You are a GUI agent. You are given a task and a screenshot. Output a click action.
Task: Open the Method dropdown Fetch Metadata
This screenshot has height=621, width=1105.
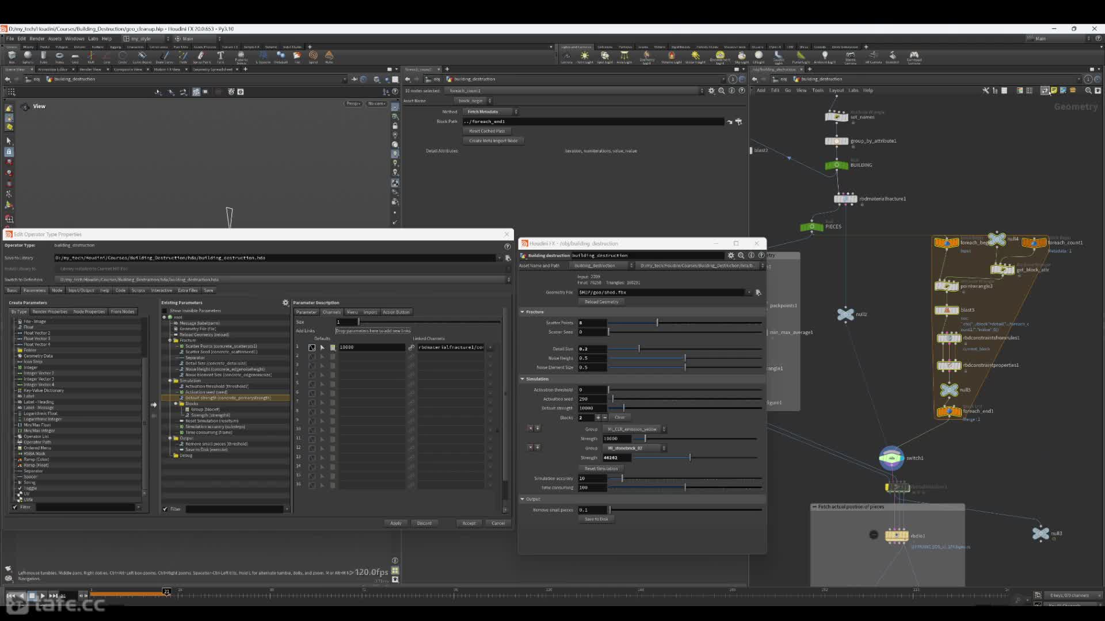(491, 112)
